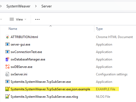Click the server-gui.exe application icon

(x=7, y=44)
